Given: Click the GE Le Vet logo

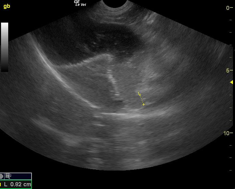Looking at the screenshot, I should point(79,3).
